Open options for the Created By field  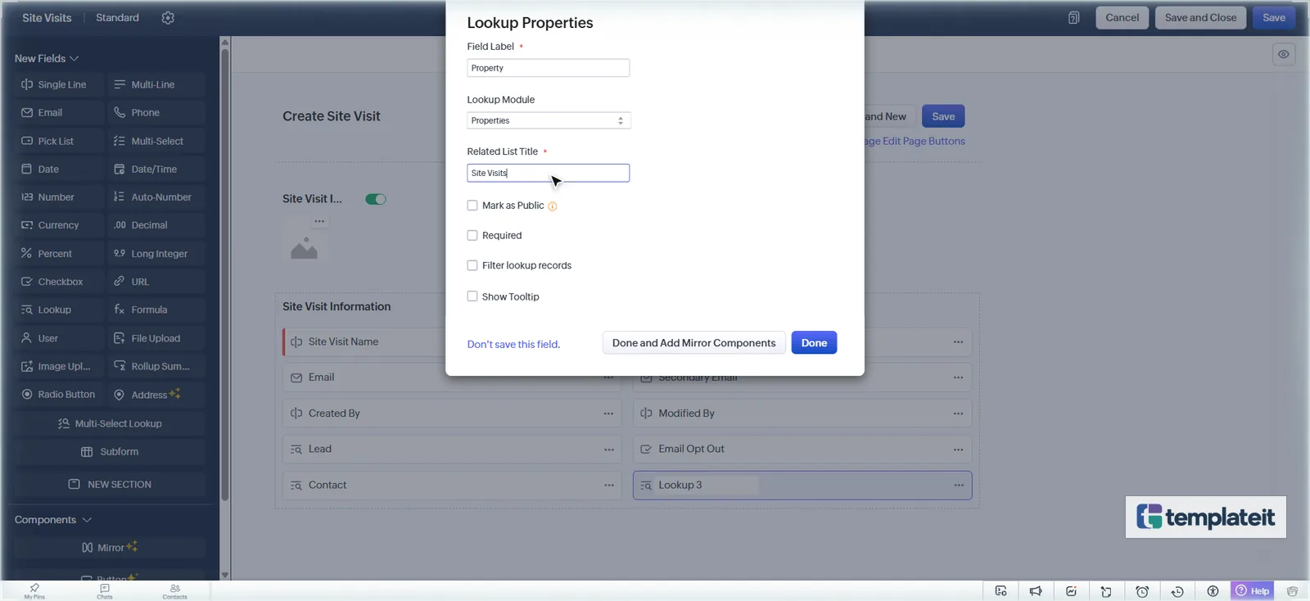click(609, 413)
